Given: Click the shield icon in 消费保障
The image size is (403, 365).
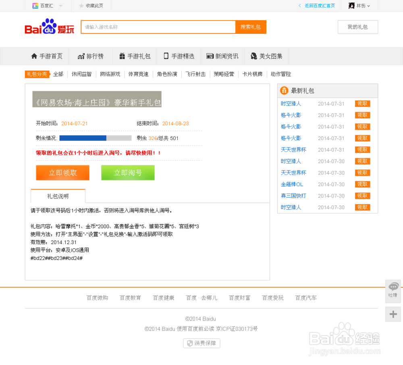Looking at the screenshot, I should click(190, 343).
